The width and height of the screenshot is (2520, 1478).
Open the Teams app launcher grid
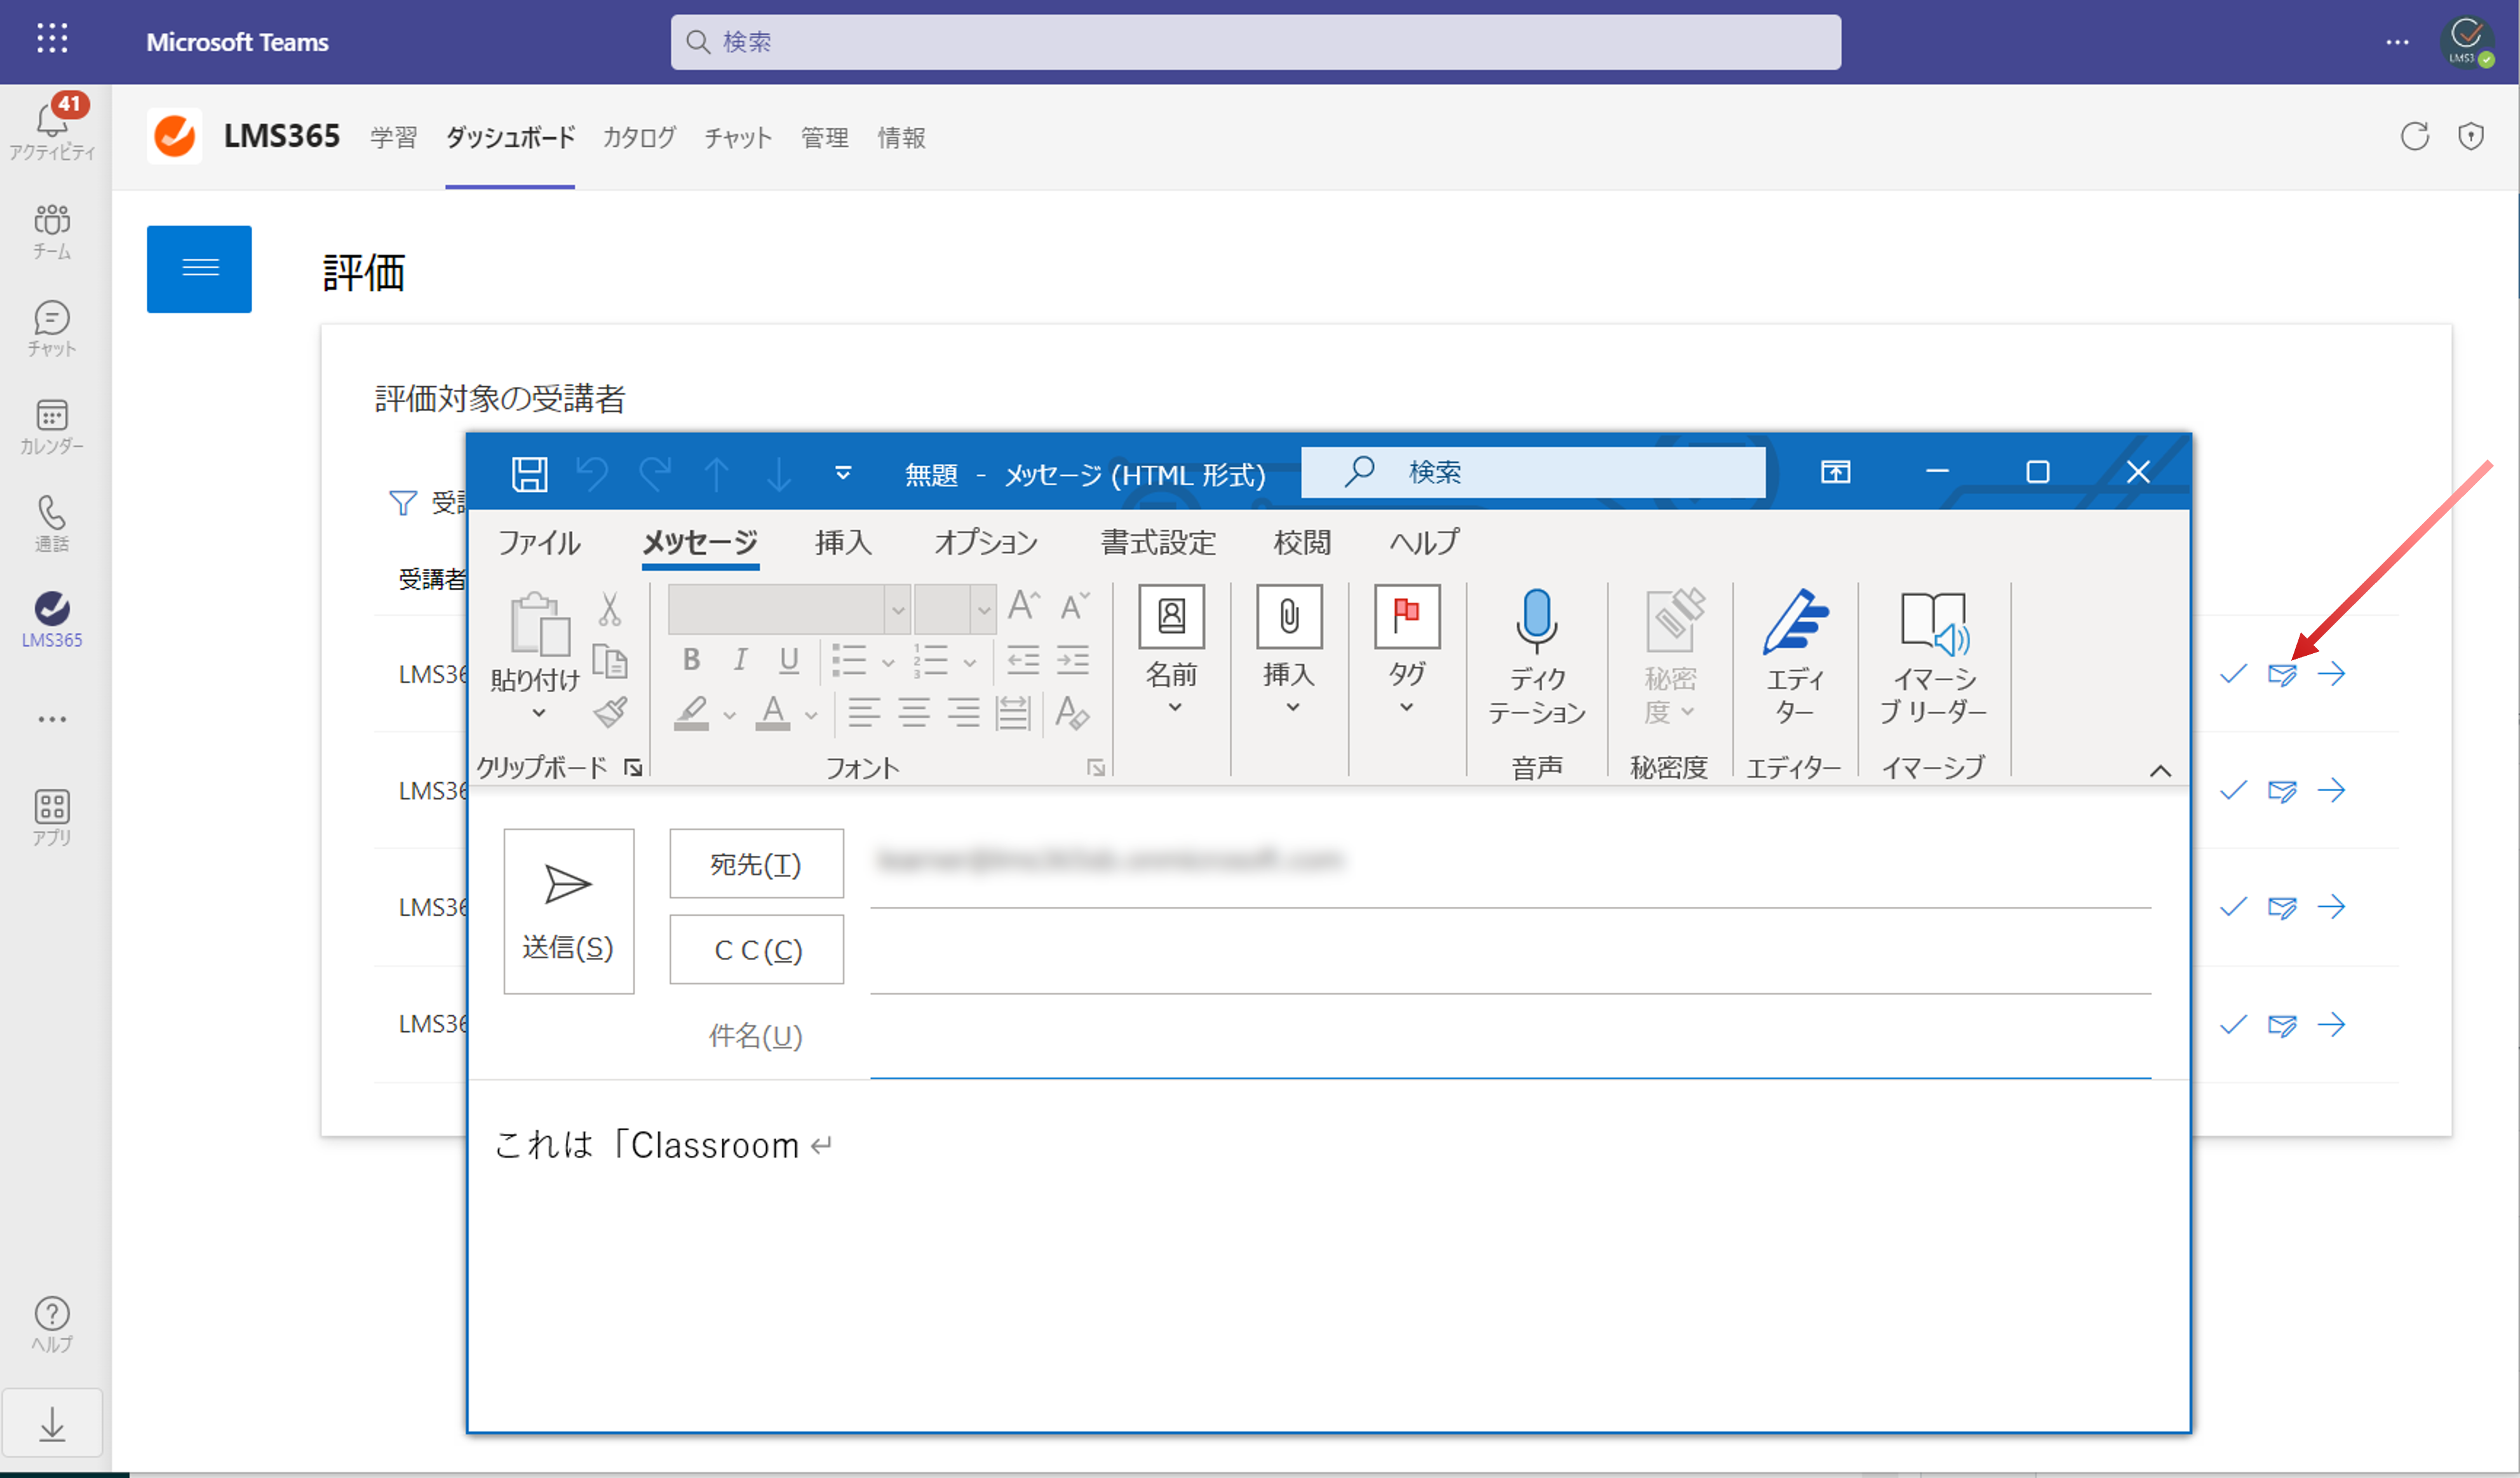click(52, 39)
